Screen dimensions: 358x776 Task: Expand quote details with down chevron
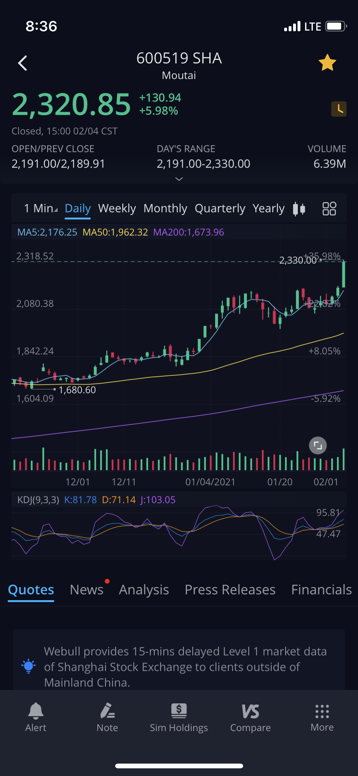(179, 179)
